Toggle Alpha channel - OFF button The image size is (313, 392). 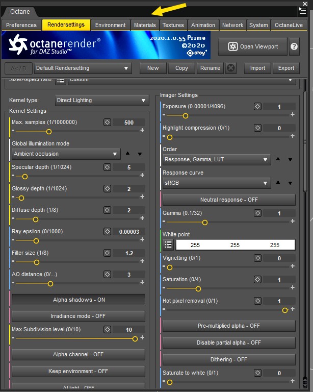tap(79, 354)
